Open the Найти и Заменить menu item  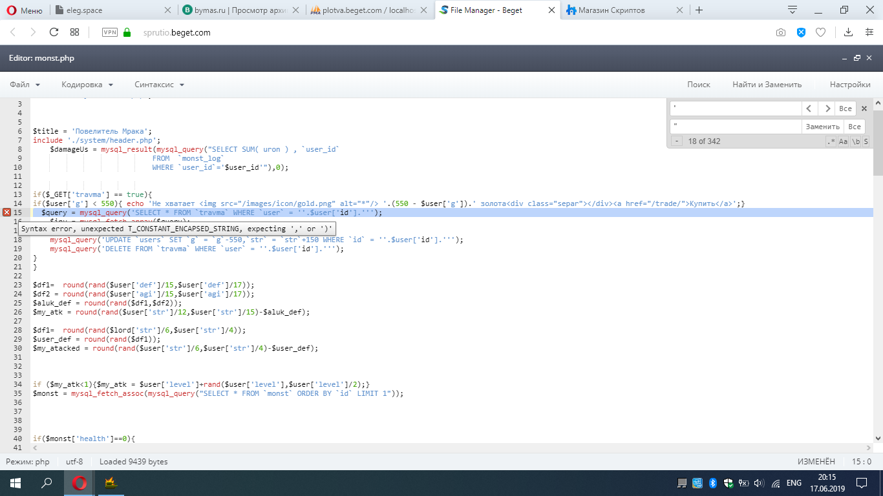767,85
